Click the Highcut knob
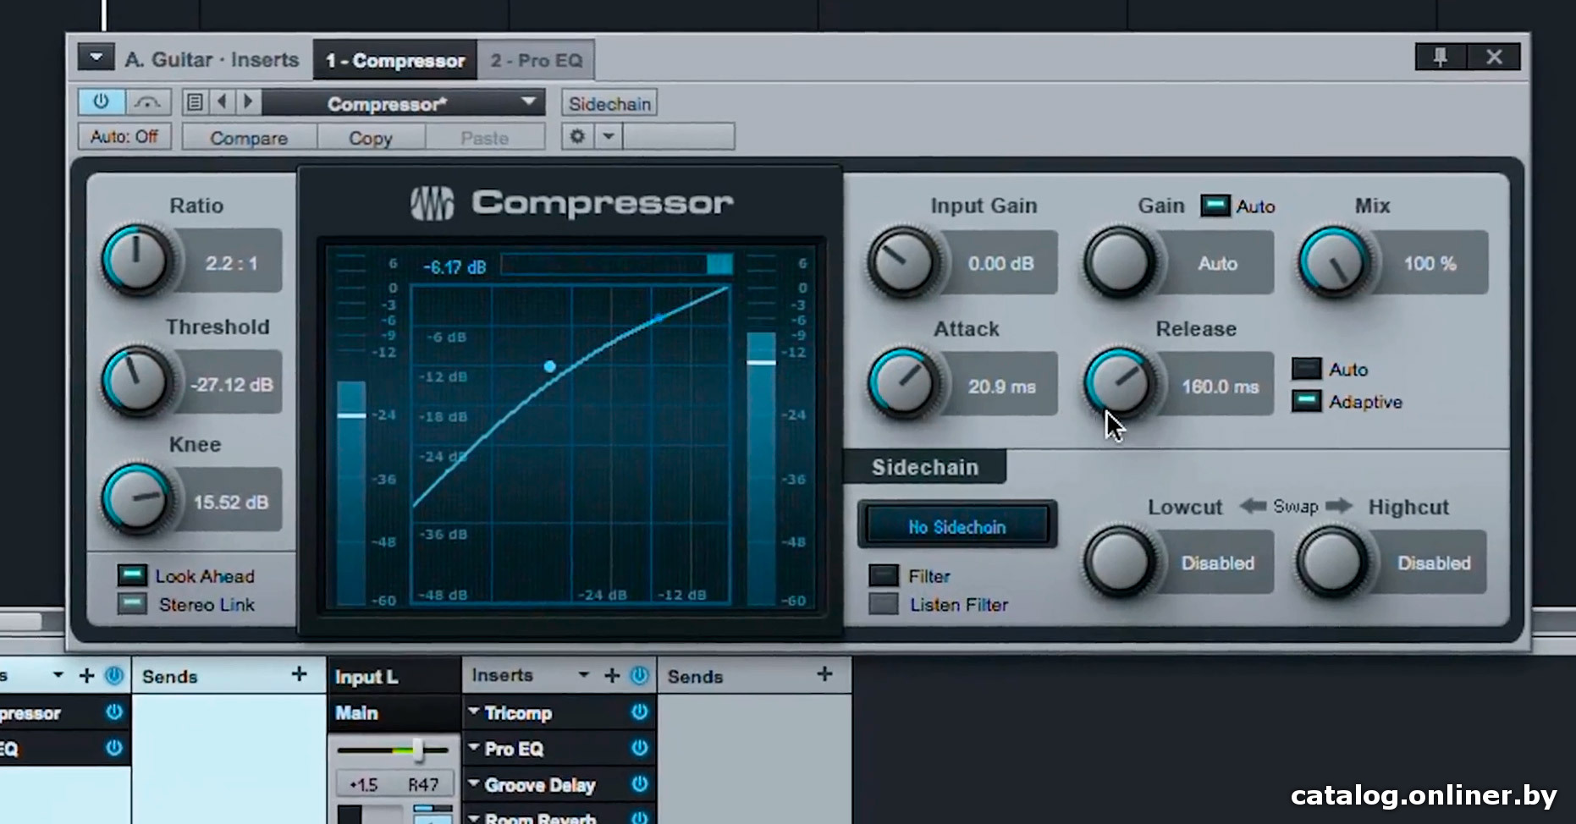This screenshot has height=824, width=1576. [1332, 562]
